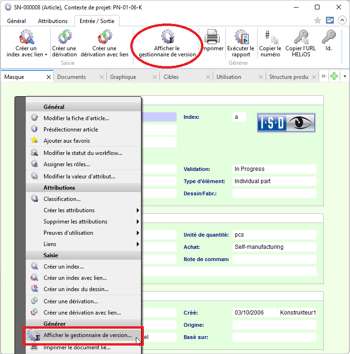The image size is (350, 354).
Task: Open the tab list dropdown arrow
Action: (344, 77)
